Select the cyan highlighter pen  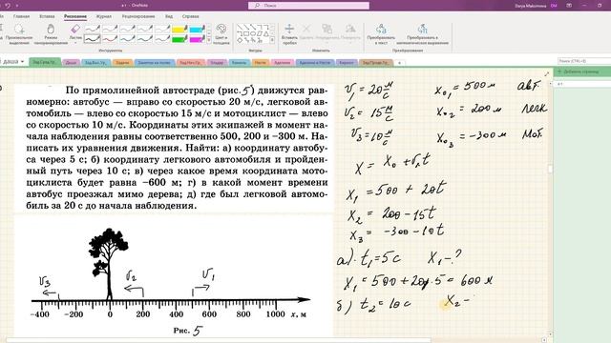pyautogui.click(x=198, y=29)
